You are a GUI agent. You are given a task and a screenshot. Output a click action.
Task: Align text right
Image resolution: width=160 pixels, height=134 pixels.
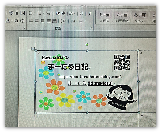[x=43, y=21]
